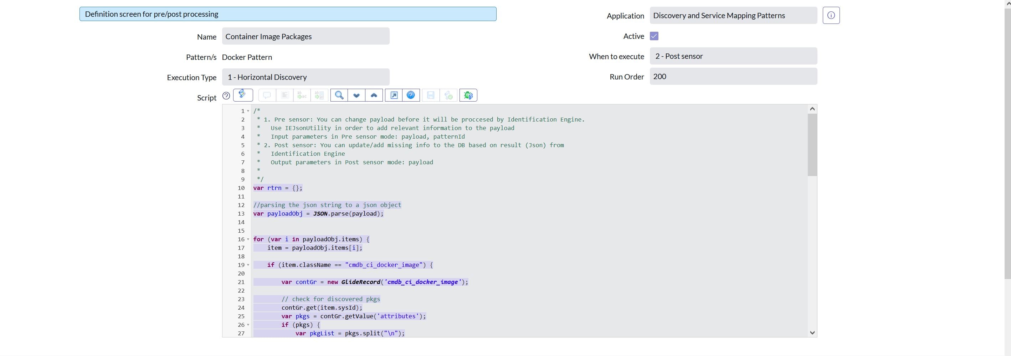Open the scripting help reference

411,95
